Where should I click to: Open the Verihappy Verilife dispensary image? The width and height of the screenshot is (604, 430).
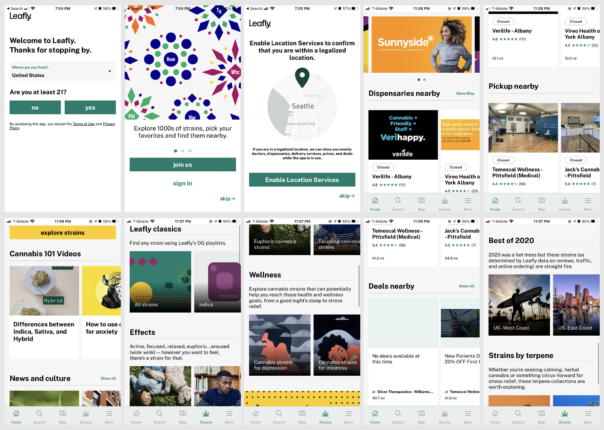coord(403,135)
